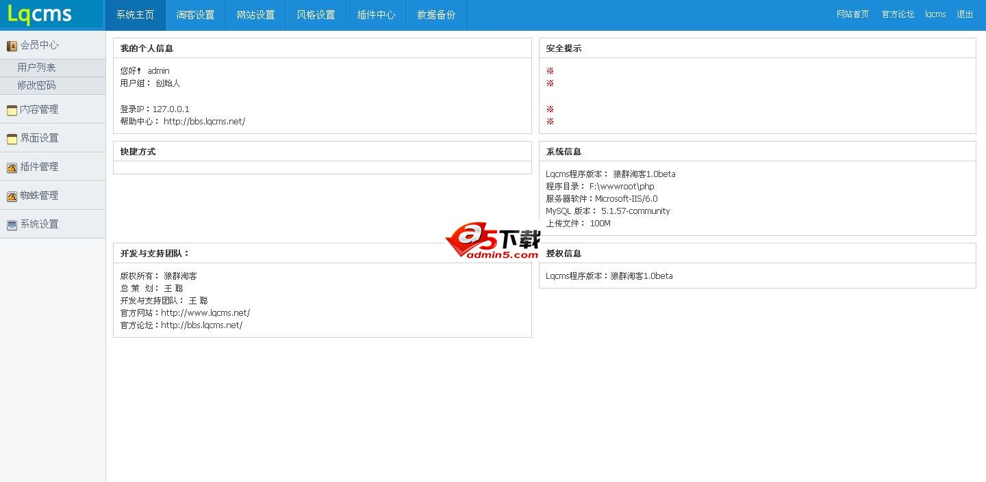Screen dimensions: 986x482
Task: Expand the 插件管理 menu section
Action: [53, 167]
